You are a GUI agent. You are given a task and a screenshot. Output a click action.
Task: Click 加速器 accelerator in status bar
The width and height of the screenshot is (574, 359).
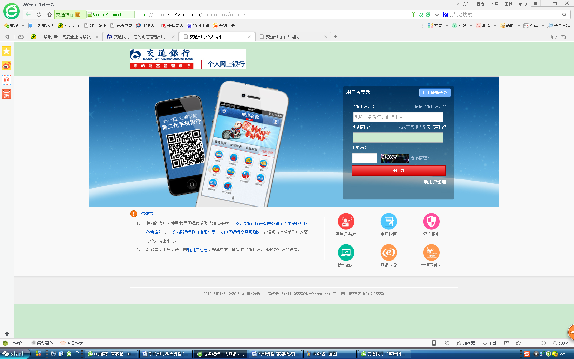[x=466, y=343]
